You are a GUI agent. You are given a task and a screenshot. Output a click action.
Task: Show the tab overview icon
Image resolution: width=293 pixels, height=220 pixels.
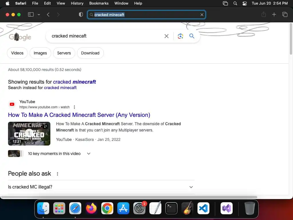[x=285, y=14]
